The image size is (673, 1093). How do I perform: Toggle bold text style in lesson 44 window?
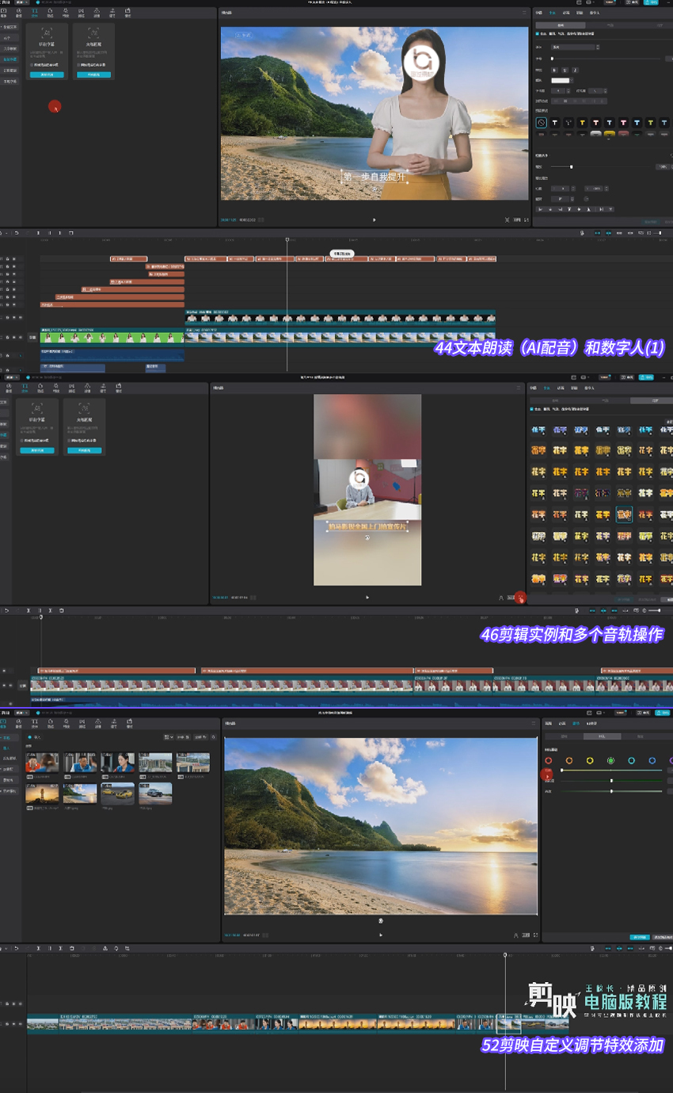(554, 70)
